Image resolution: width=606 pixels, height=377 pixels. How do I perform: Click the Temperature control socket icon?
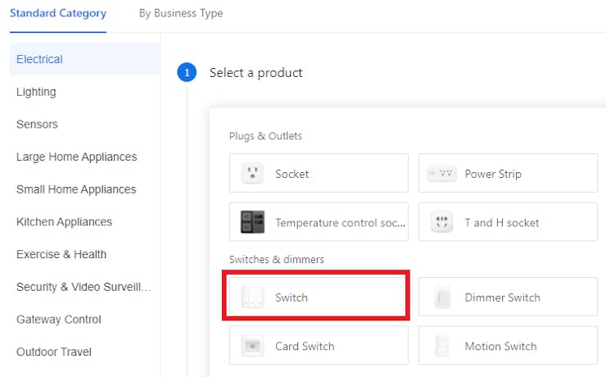point(253,222)
